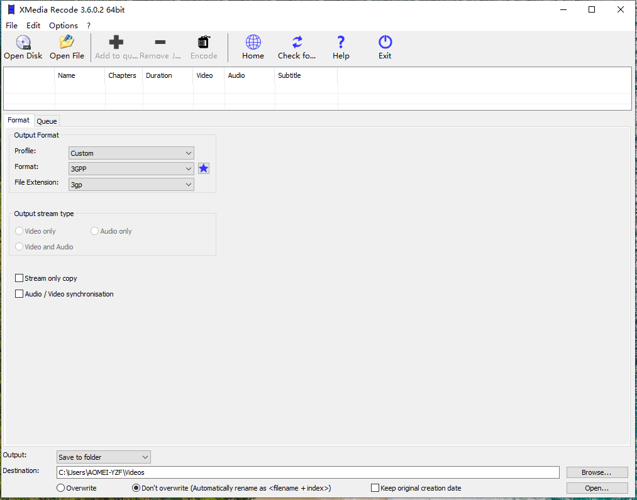The image size is (637, 500).
Task: Check Keep original creation date
Action: 375,488
